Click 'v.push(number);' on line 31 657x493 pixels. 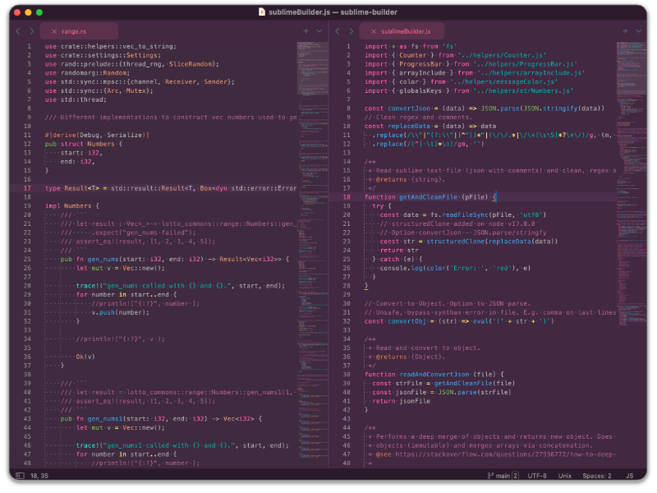click(x=120, y=312)
